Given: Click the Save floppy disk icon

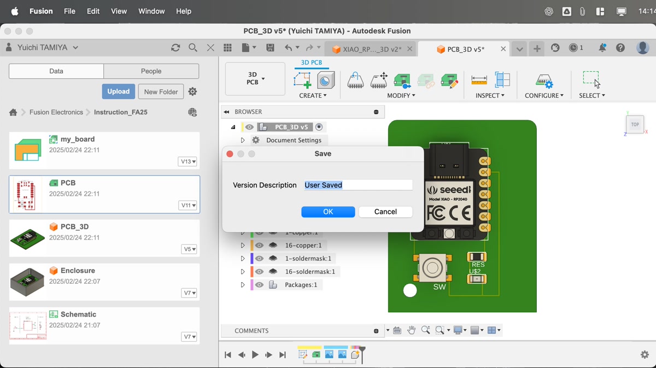Looking at the screenshot, I should (270, 48).
